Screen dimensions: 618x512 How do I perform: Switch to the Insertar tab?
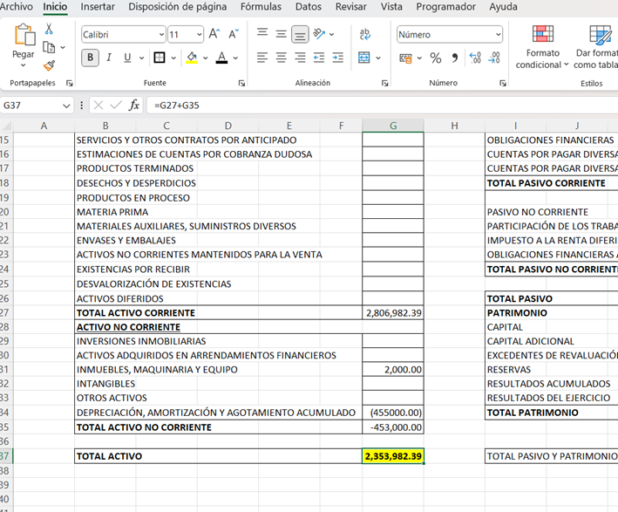[98, 7]
